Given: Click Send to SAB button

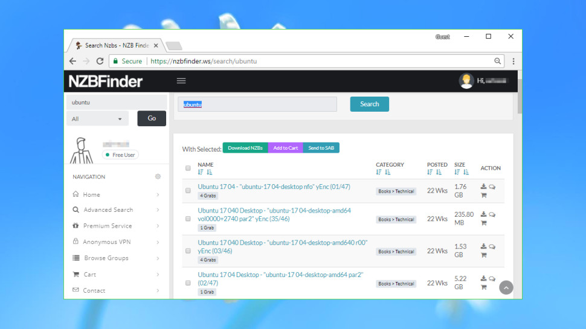Looking at the screenshot, I should coord(321,148).
